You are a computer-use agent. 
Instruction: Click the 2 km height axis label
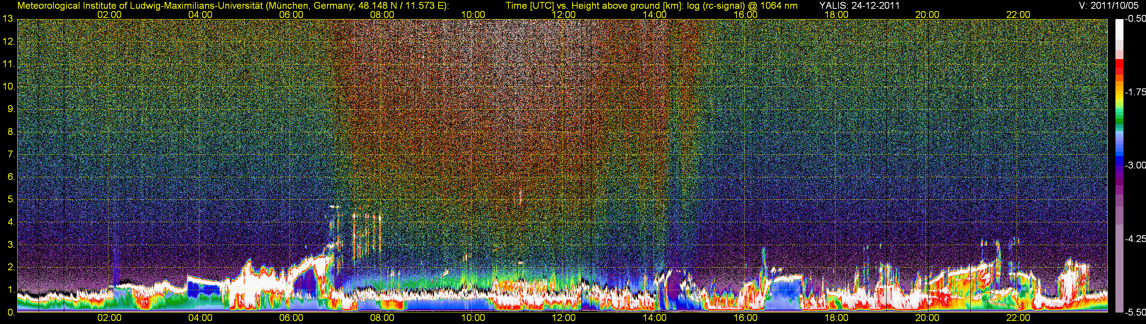coord(11,268)
